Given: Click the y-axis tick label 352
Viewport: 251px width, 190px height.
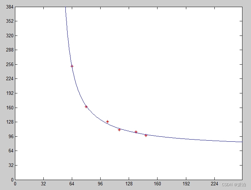Looking at the screenshot, I should click(x=10, y=21).
